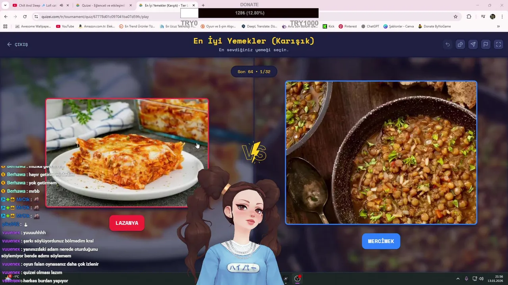Viewport: 508px width, 285px height.
Task: Expand the hidden bookmarks chevron
Action: [498, 27]
